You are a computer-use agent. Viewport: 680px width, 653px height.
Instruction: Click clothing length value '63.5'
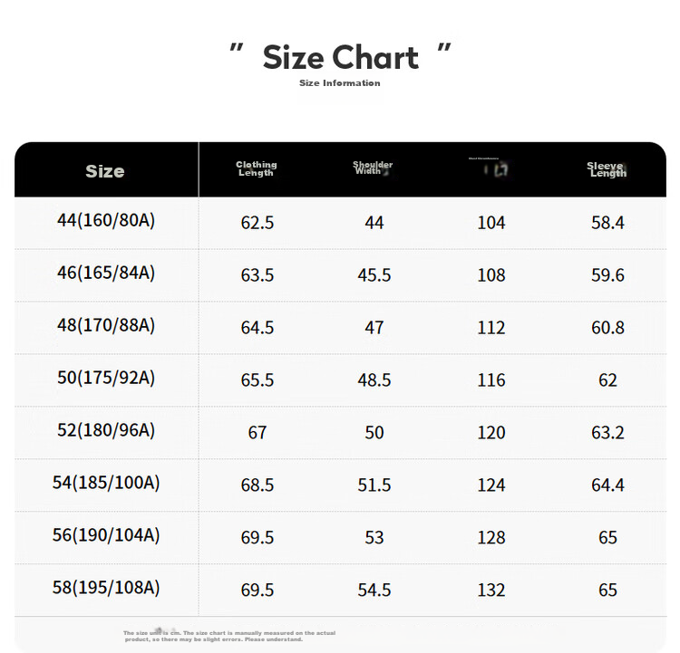tap(257, 275)
